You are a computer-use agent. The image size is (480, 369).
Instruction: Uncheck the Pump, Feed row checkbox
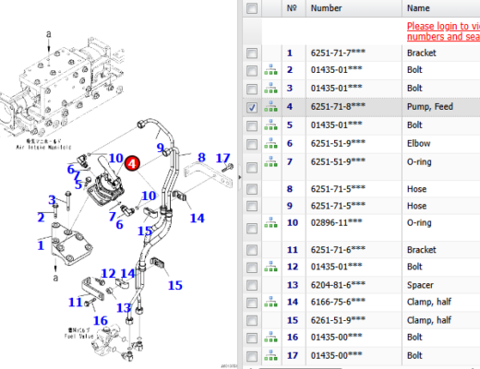pos(252,108)
